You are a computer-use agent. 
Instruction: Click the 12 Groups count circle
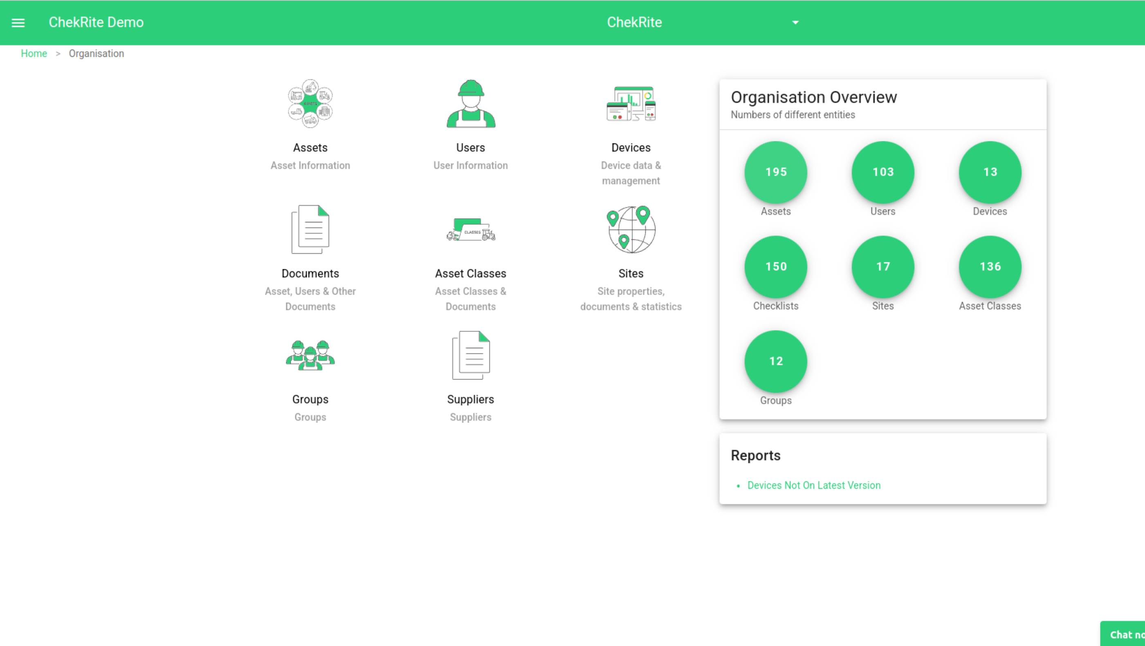pyautogui.click(x=776, y=361)
